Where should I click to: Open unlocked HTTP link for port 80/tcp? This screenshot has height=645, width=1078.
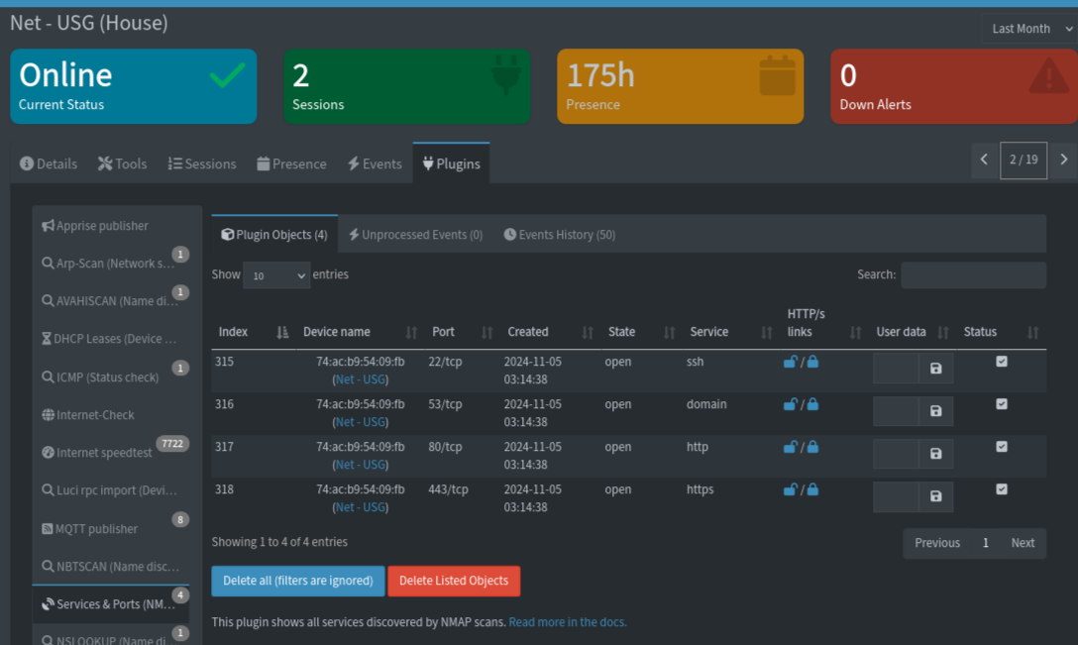coord(790,447)
